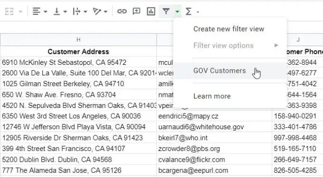Viewport: 323px width, 177px height.
Task: Click text wrapping icon
Action: pyautogui.click(x=76, y=11)
